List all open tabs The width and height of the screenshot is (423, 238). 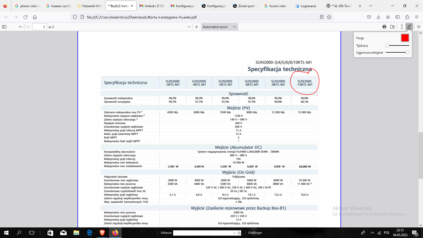coord(371,6)
